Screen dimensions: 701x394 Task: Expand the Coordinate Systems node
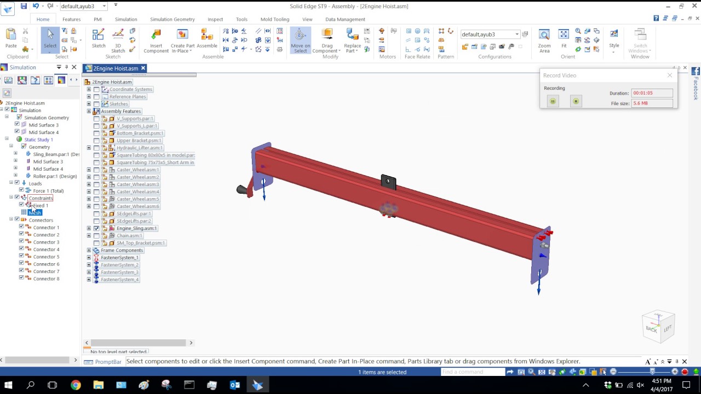click(x=89, y=89)
